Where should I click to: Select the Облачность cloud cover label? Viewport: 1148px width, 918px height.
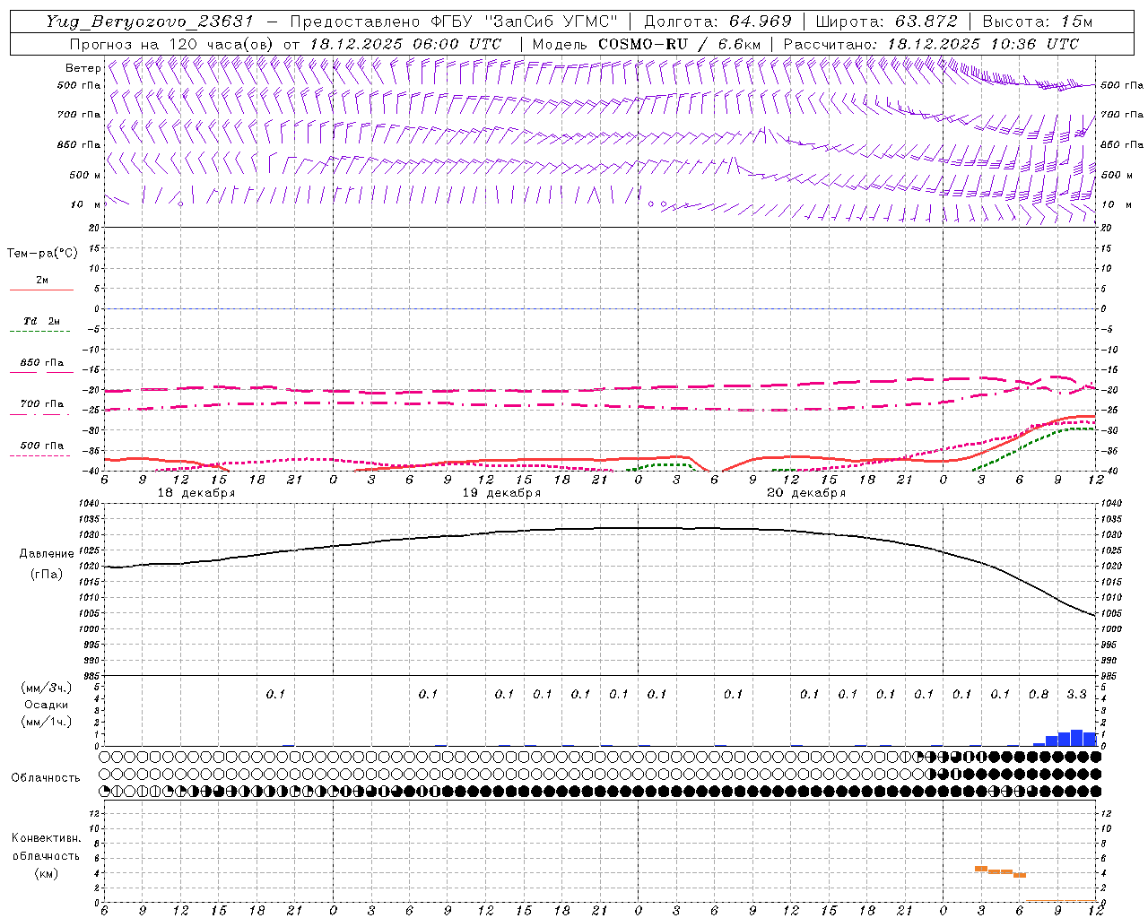(x=46, y=778)
